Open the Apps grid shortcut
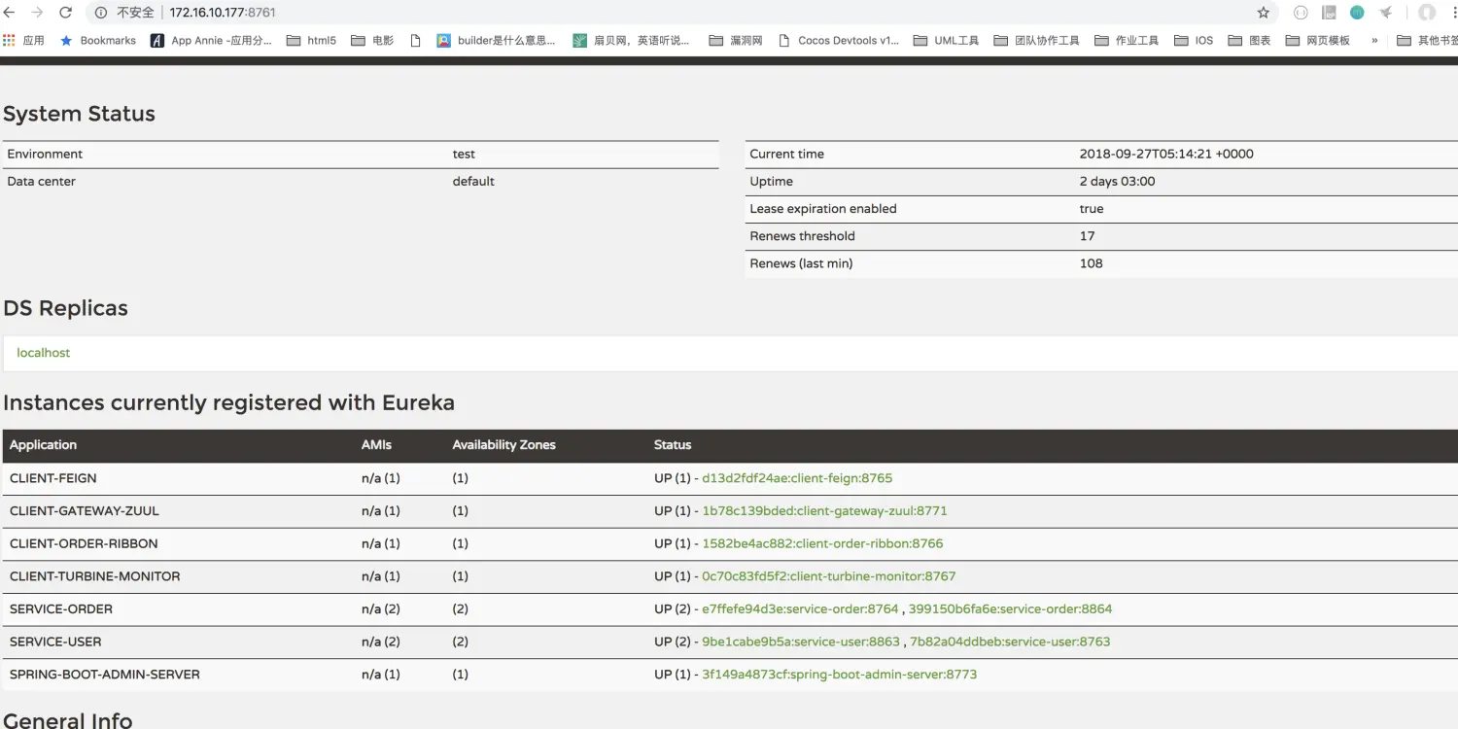 (x=23, y=41)
